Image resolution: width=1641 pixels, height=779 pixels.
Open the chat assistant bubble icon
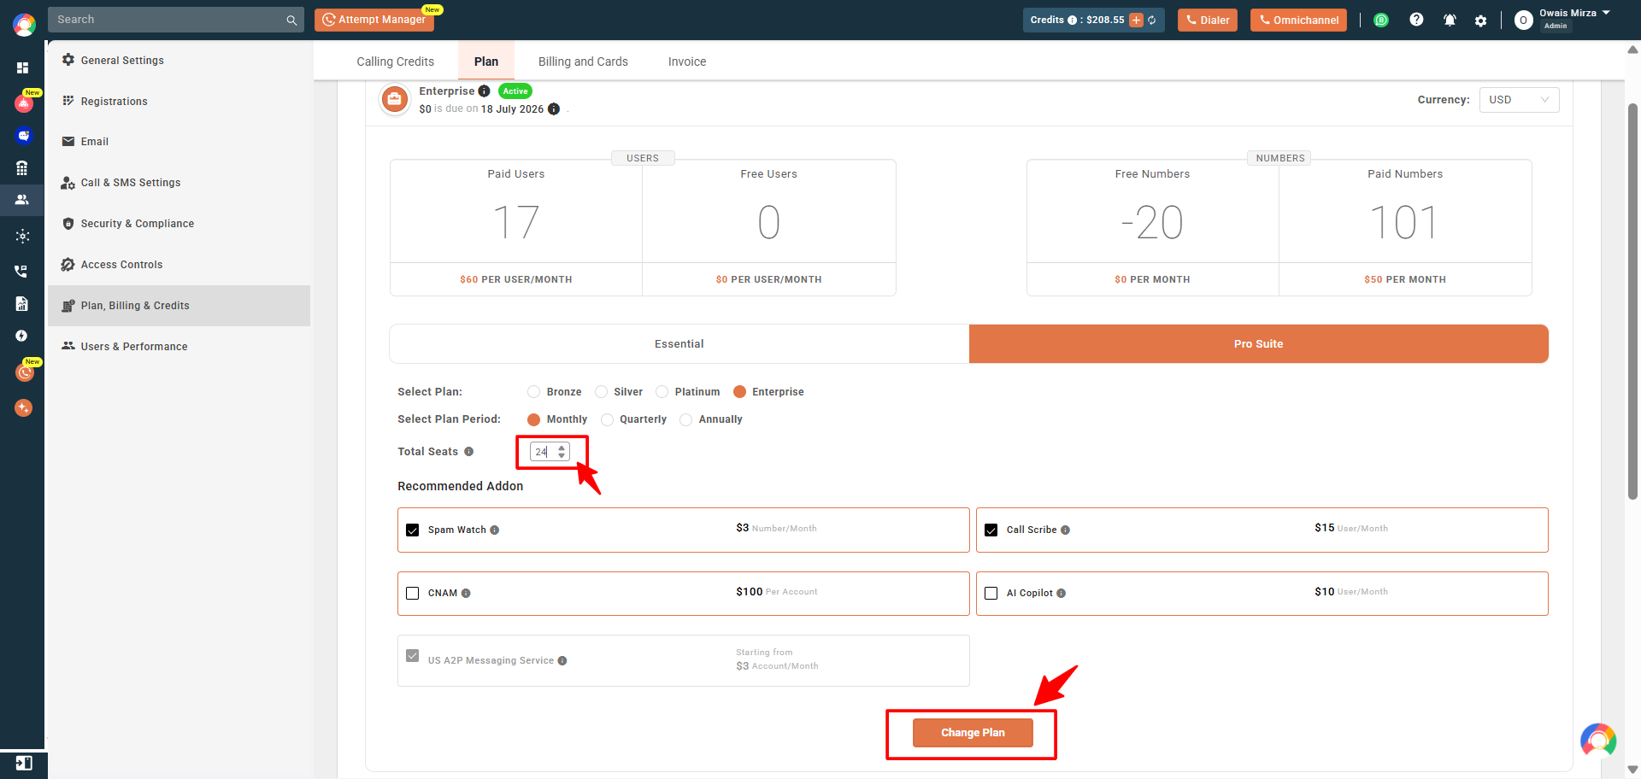tap(1598, 740)
